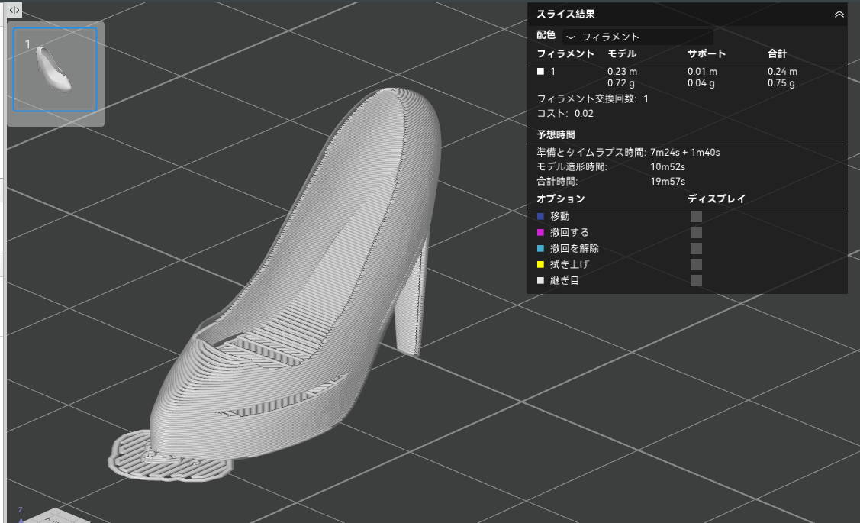Click the スライス結果 panel title

(x=565, y=15)
